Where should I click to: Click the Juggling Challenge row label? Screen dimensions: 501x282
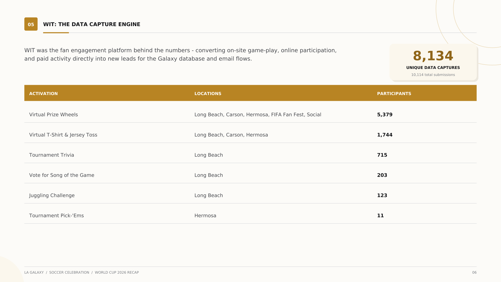click(x=52, y=195)
